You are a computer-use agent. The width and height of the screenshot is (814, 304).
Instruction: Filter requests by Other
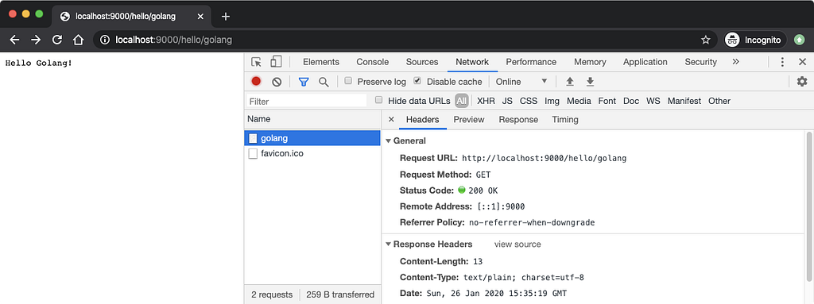719,101
